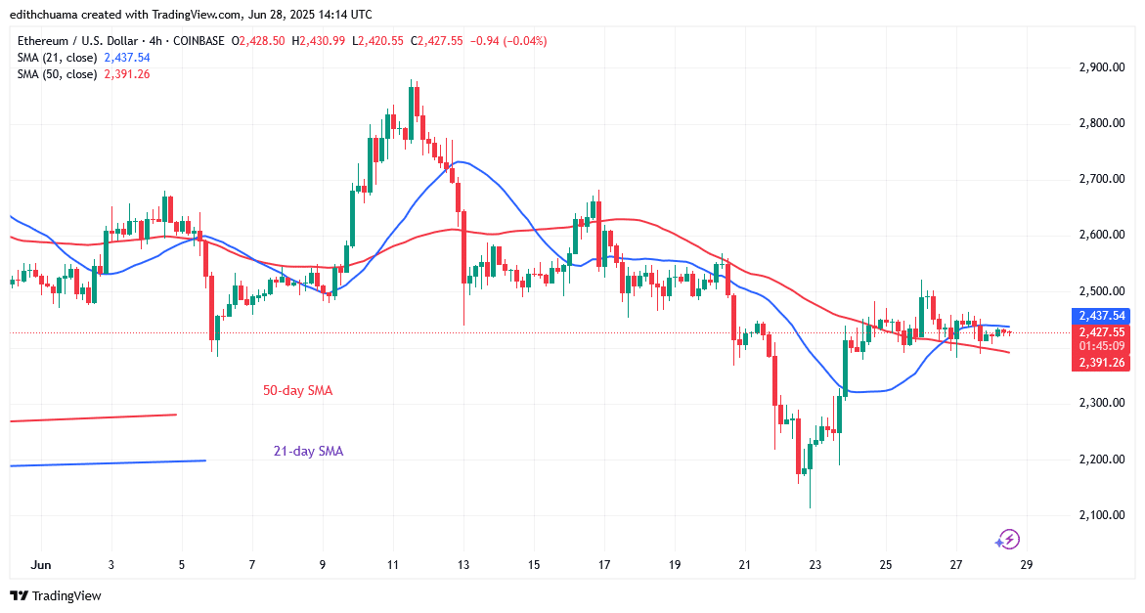
Task: Click the red 2,427.55 current price label
Action: tap(1100, 332)
